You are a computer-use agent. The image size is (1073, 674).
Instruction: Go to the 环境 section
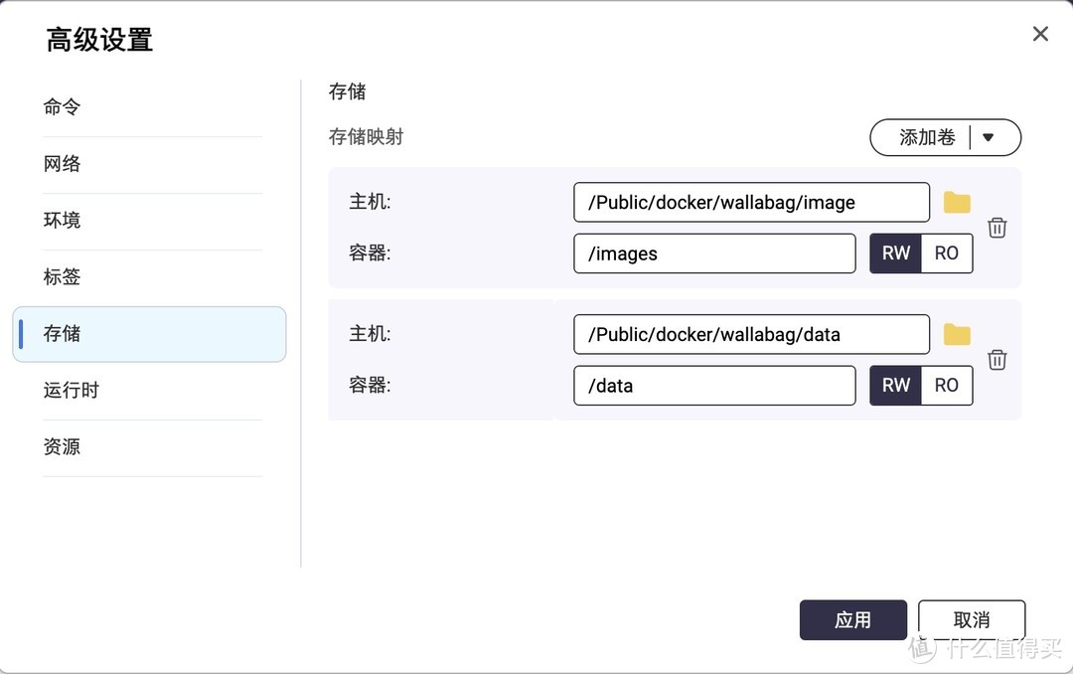click(62, 221)
